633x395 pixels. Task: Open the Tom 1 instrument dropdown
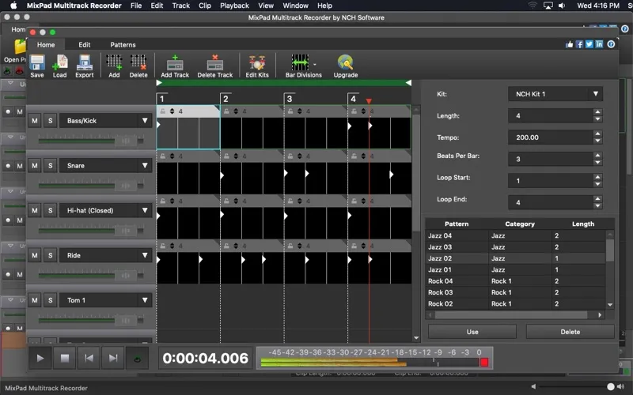coord(106,300)
